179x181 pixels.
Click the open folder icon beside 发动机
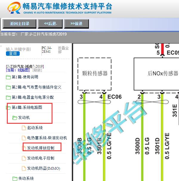click(x=15, y=118)
